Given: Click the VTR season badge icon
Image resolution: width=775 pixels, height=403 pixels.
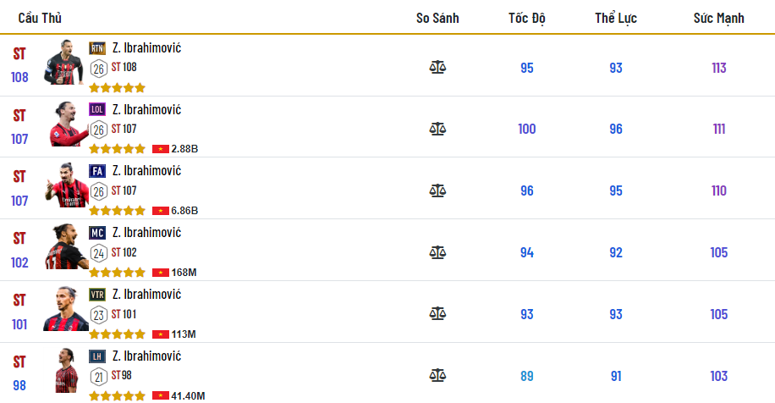Looking at the screenshot, I should click(x=97, y=295).
